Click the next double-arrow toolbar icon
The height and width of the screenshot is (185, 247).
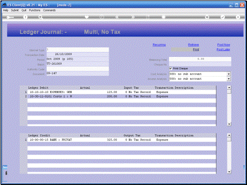click(x=133, y=17)
